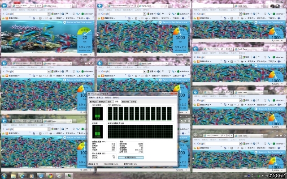
Task: Open subohao account dropdown in 20-fish window
Action: coord(88,14)
